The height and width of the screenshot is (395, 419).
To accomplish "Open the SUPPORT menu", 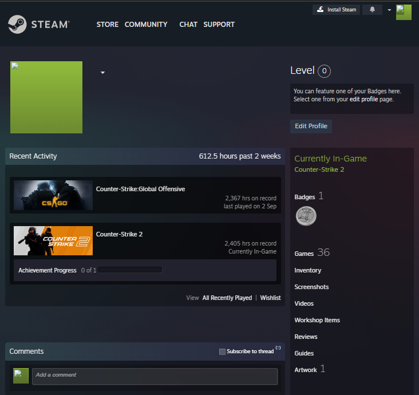I will tap(219, 25).
